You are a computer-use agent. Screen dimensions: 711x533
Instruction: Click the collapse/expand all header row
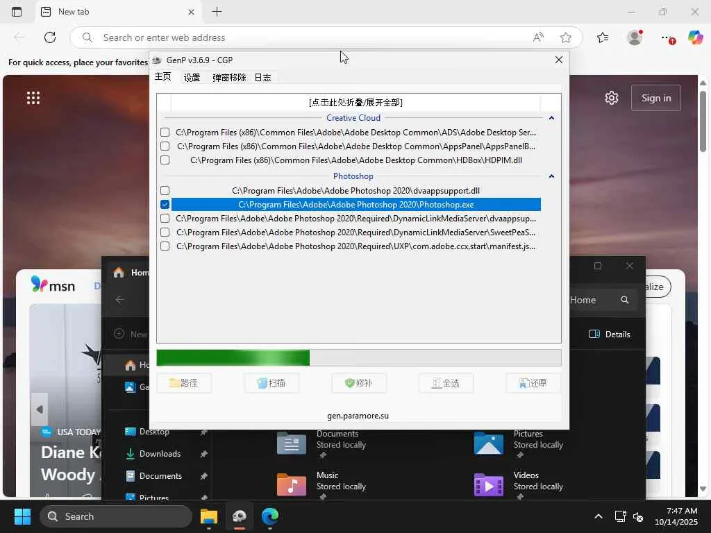point(355,103)
